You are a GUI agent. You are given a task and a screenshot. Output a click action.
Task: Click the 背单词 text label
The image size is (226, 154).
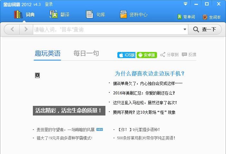[189, 17]
